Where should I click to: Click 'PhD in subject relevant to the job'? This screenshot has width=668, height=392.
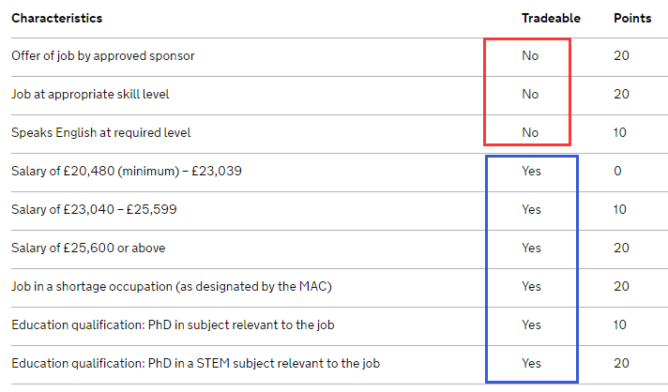tap(241, 325)
